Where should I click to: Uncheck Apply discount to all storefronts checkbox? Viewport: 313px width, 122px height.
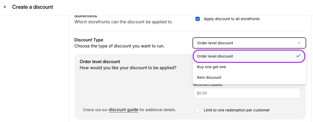coord(197,19)
